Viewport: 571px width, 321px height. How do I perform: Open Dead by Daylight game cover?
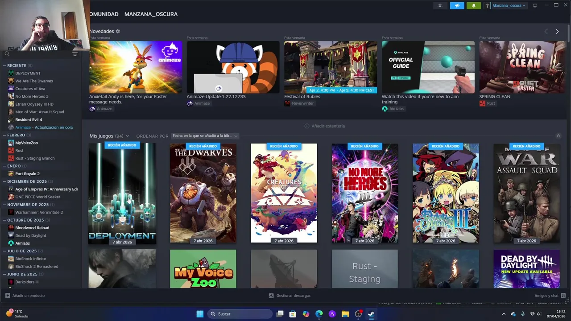pyautogui.click(x=526, y=269)
